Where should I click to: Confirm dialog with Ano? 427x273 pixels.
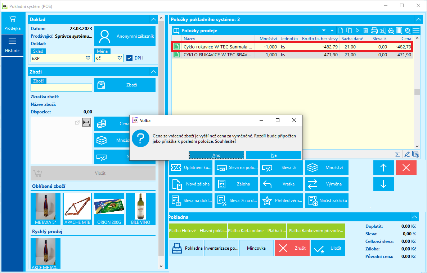(x=216, y=155)
